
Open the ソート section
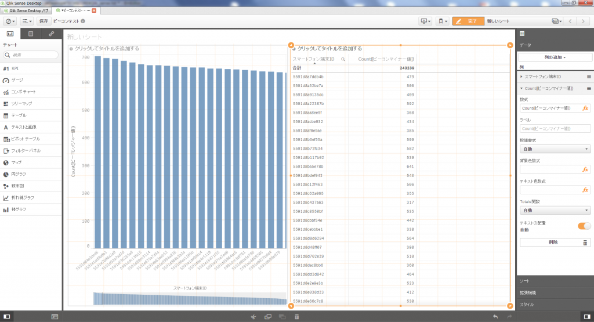point(555,281)
